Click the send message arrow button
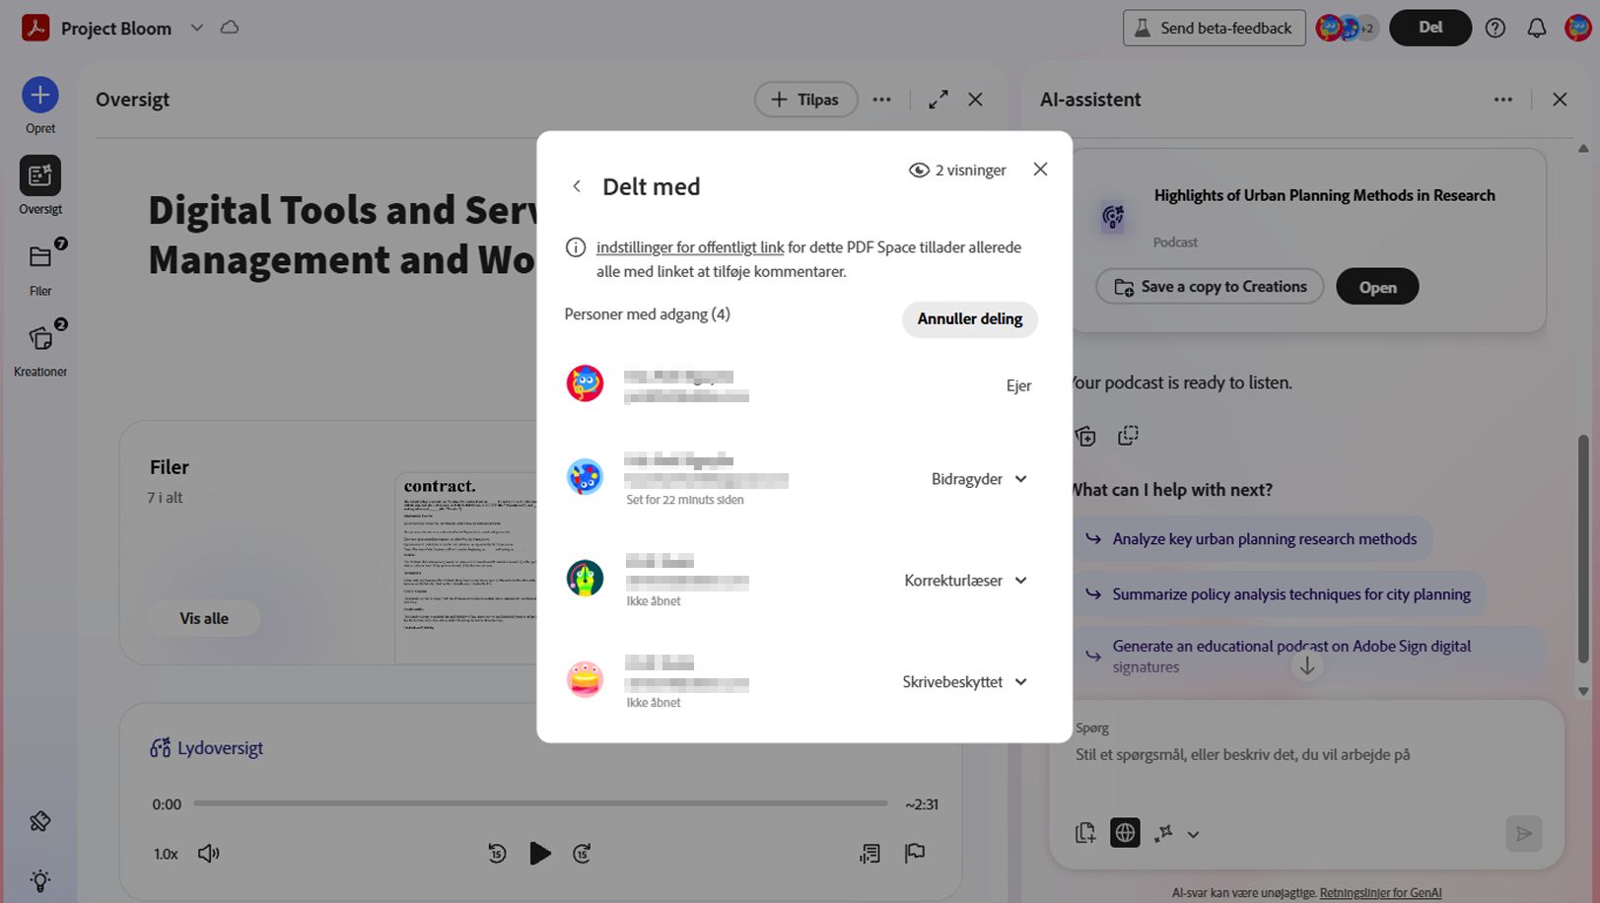This screenshot has width=1600, height=903. coord(1524,834)
